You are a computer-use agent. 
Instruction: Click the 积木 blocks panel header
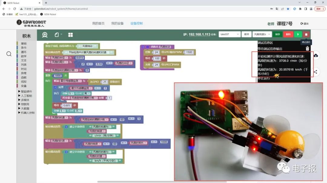coord(26,36)
